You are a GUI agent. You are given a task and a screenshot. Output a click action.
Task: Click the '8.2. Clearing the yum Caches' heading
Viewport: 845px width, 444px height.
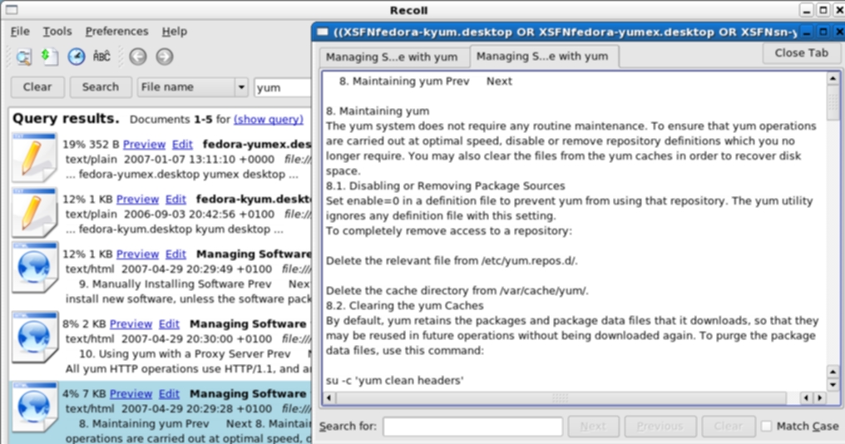[x=405, y=305]
